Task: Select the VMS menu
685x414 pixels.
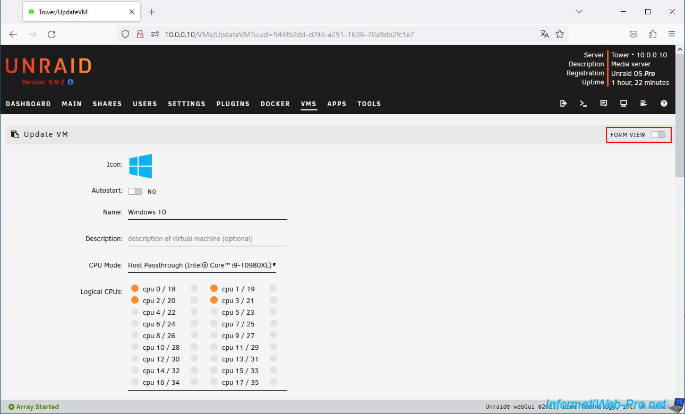Action: tap(309, 104)
